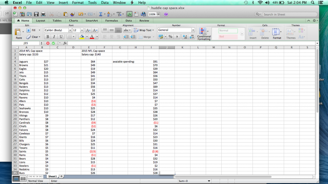Click the Decrease Decimal icon
This screenshot has width=328, height=184.
(x=192, y=37)
